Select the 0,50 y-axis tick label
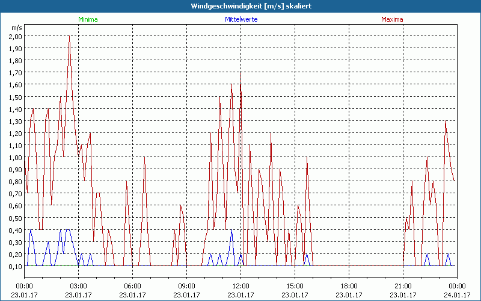 16,218
